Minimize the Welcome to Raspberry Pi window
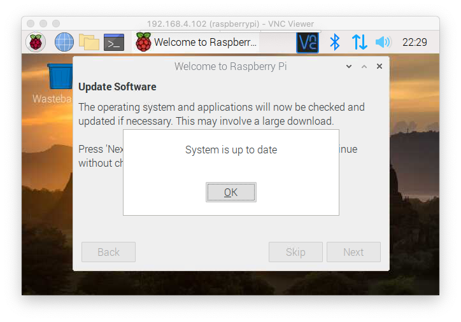This screenshot has height=322, width=461. (x=349, y=66)
